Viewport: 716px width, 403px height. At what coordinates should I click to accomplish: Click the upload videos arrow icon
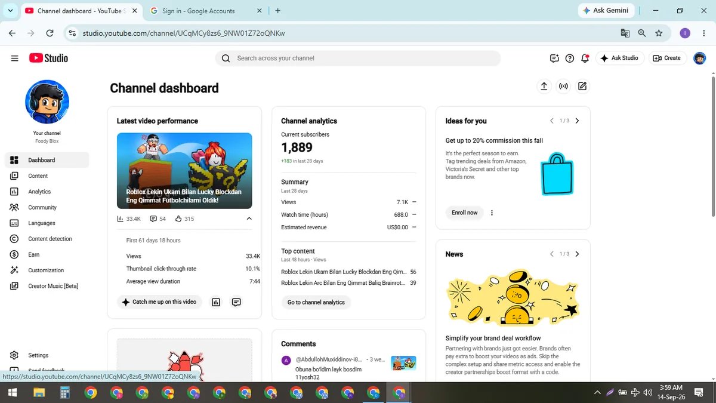tap(544, 87)
